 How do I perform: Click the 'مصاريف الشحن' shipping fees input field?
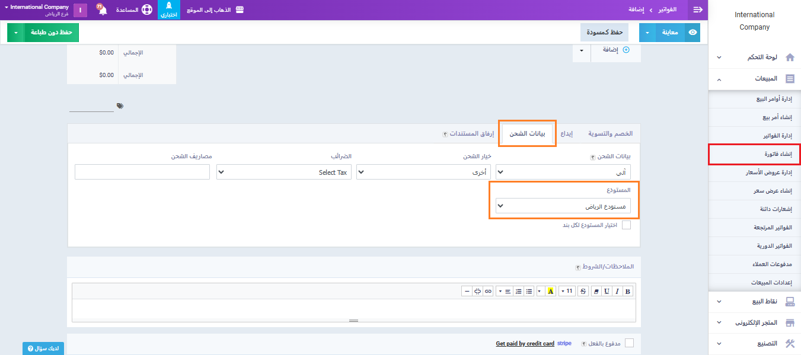142,172
